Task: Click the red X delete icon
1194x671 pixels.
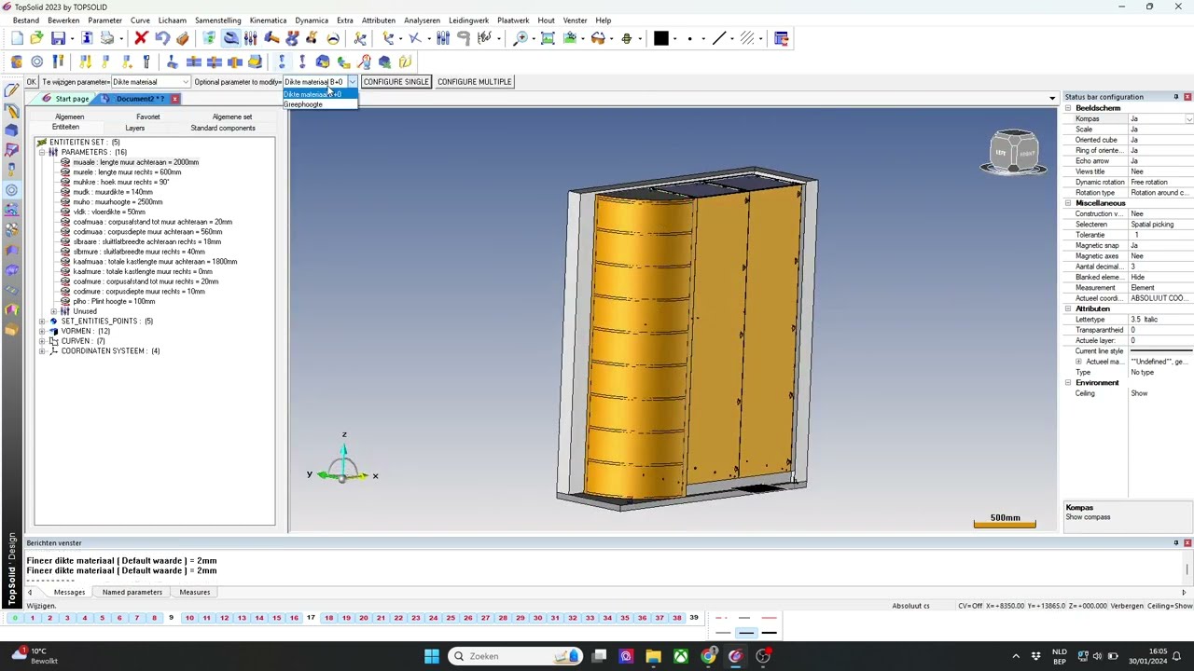Action: pyautogui.click(x=141, y=38)
